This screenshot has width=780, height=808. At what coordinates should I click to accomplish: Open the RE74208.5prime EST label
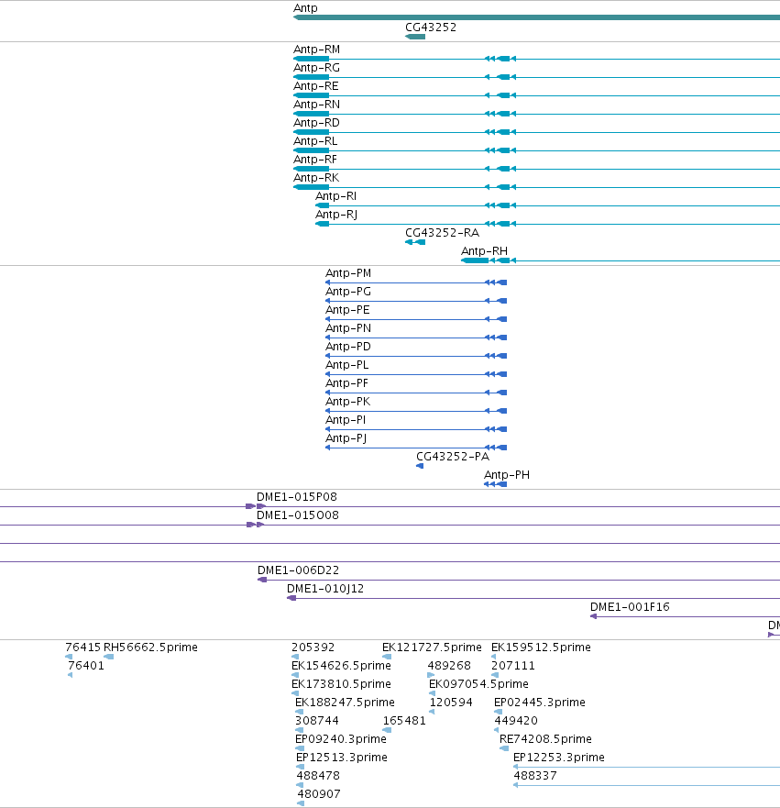point(545,739)
